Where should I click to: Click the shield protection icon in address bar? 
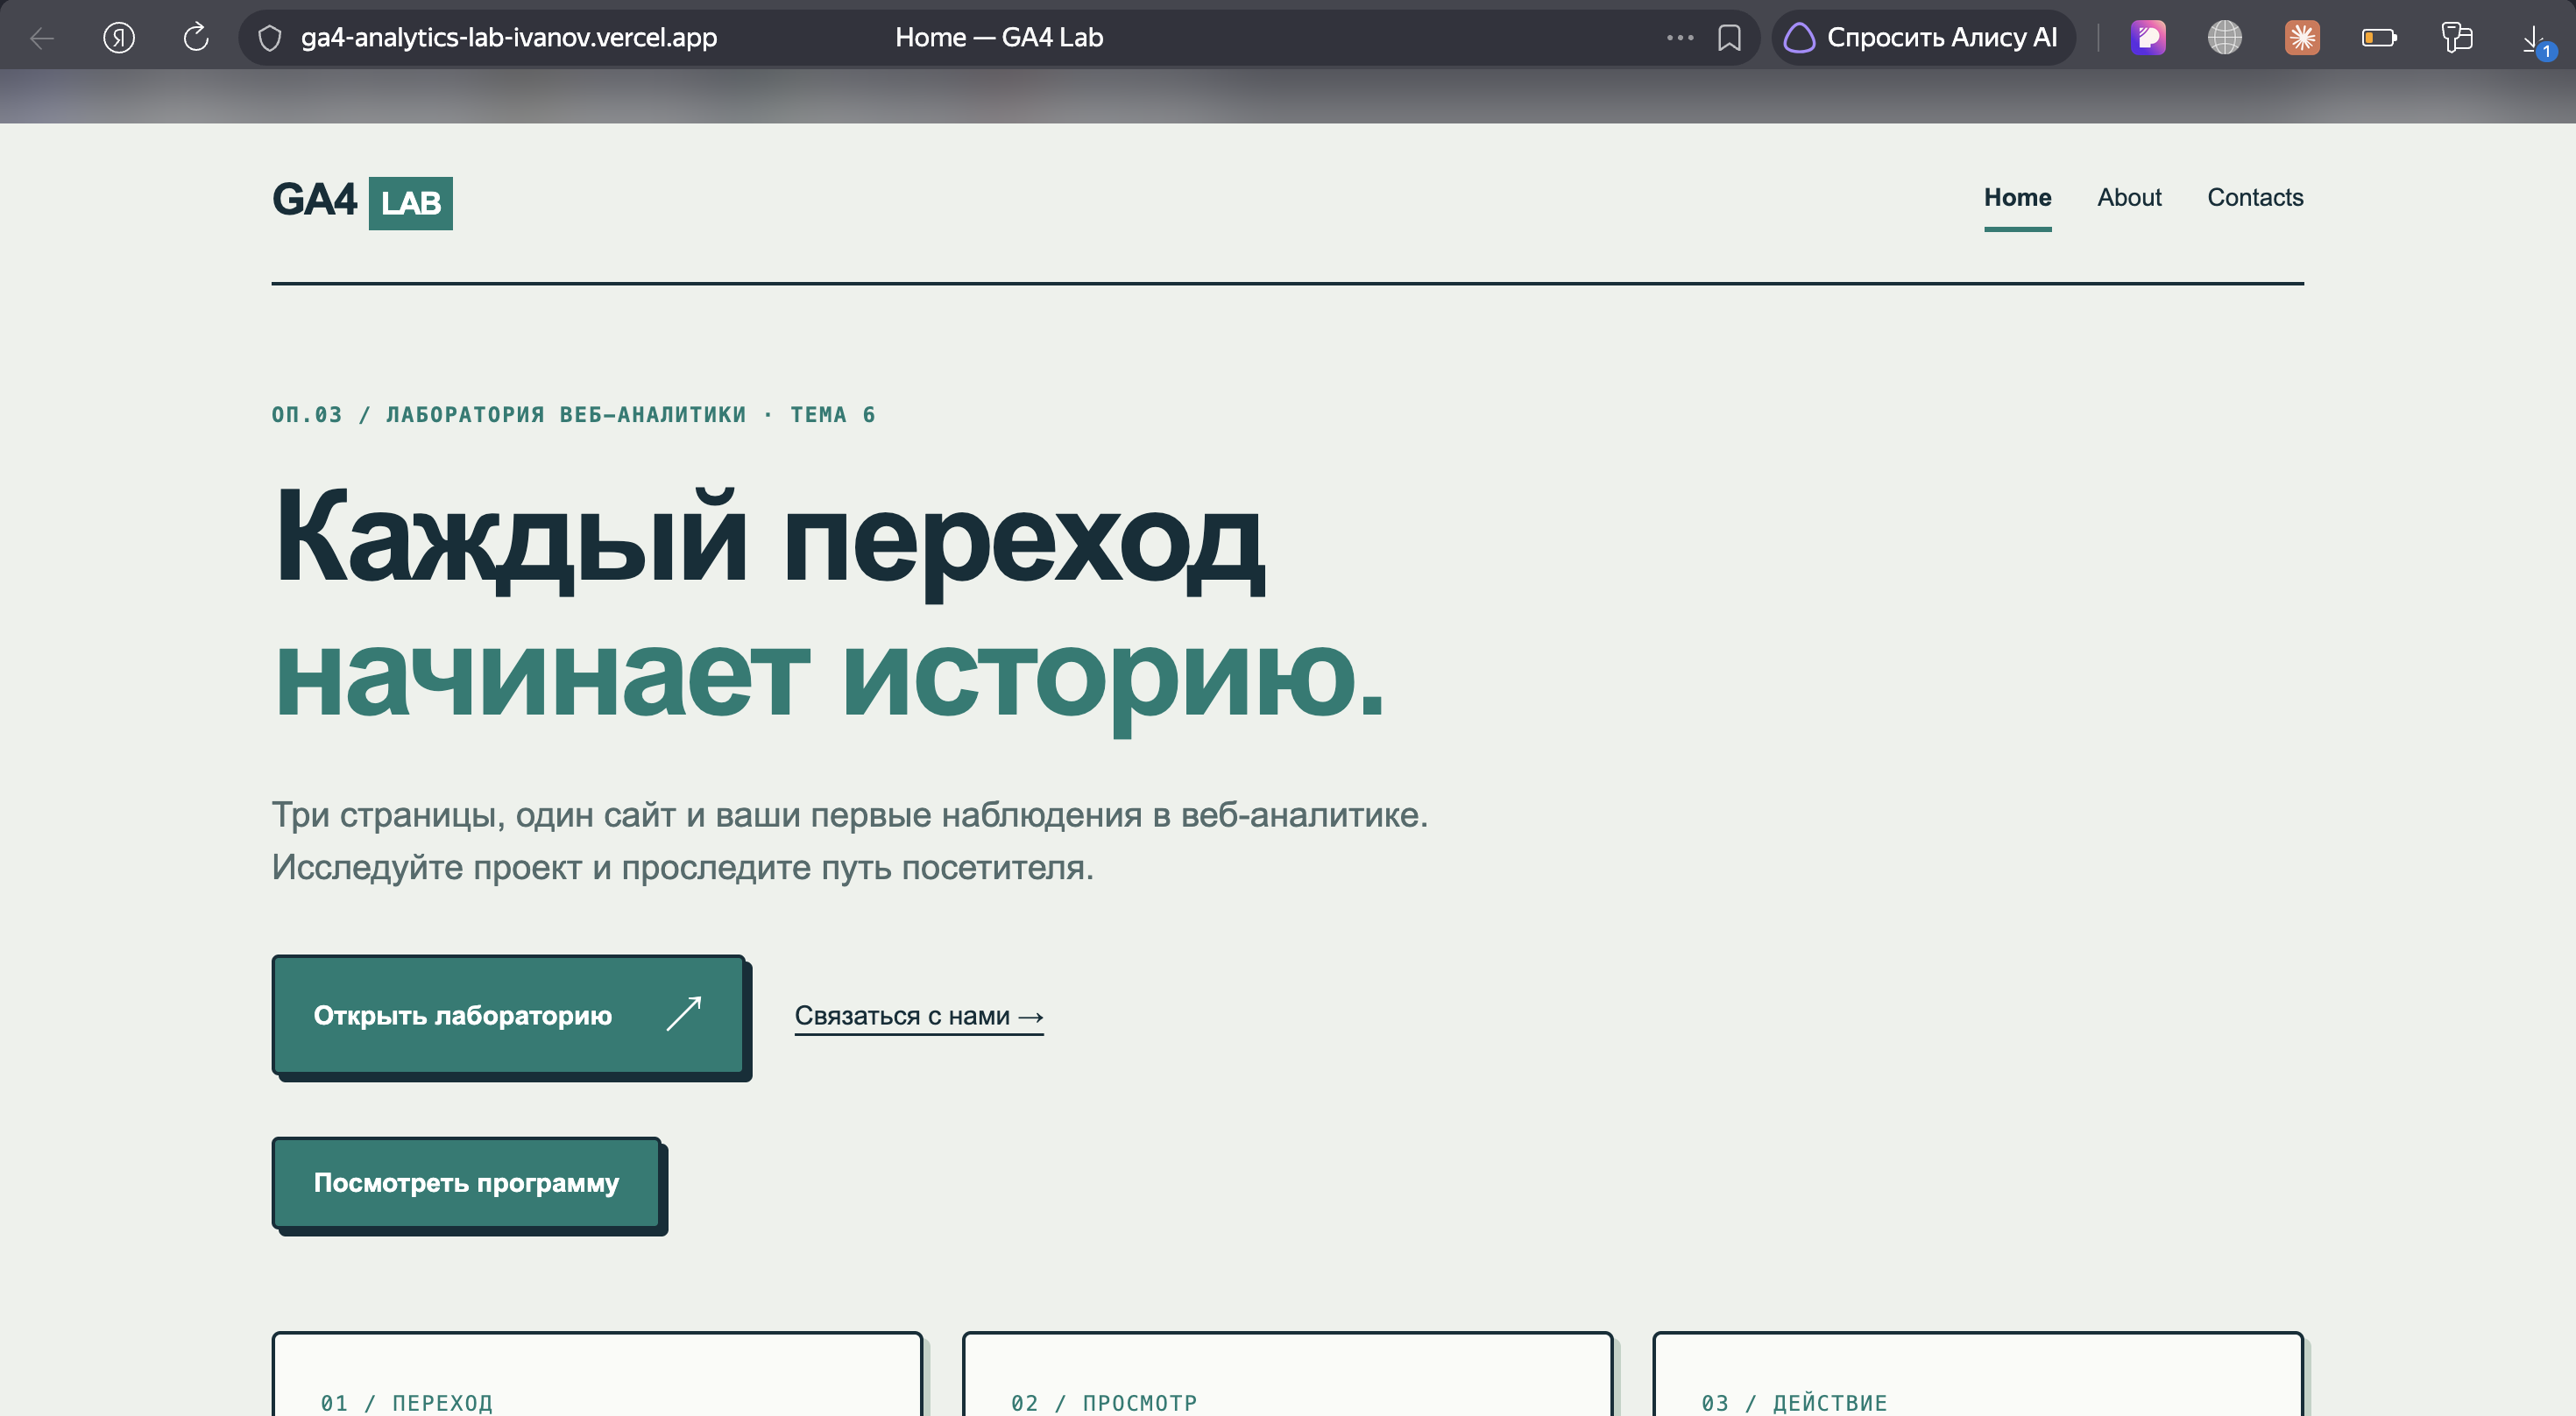coord(270,38)
